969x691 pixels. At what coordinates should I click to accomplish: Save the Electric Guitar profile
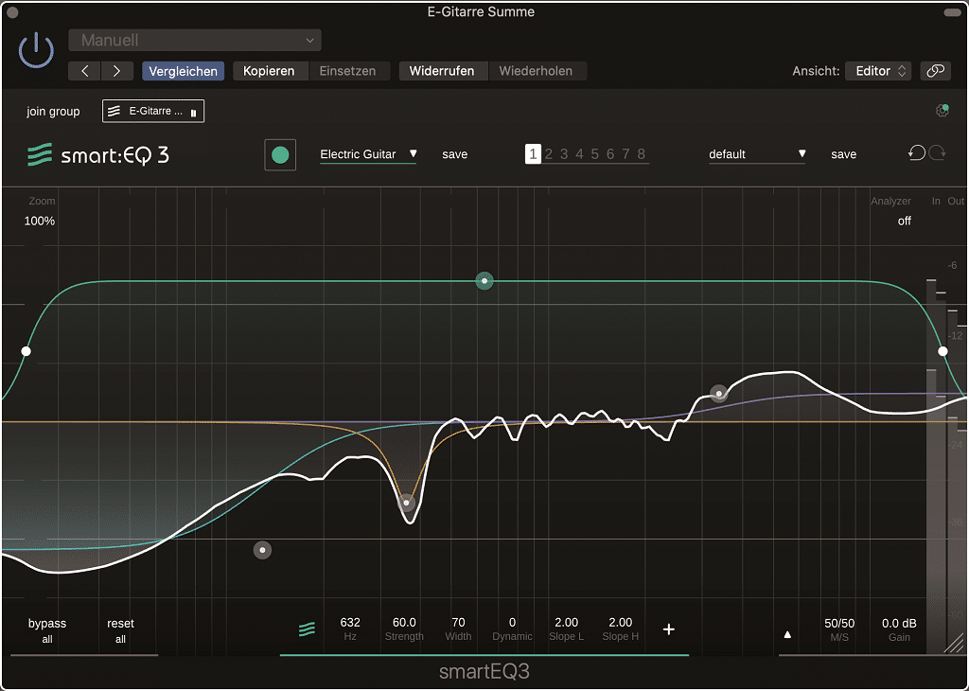point(455,154)
